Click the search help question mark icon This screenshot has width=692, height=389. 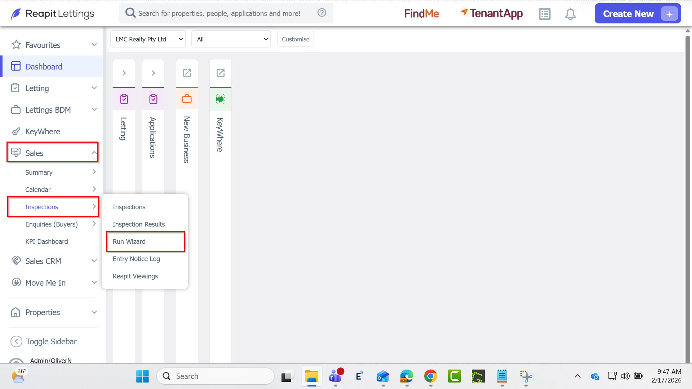pos(322,13)
